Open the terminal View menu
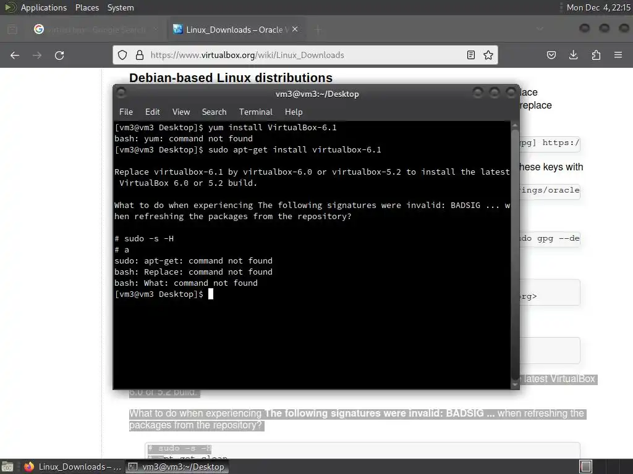 pos(181,112)
